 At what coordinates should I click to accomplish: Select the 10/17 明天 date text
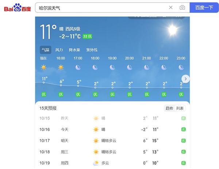(x=54, y=141)
